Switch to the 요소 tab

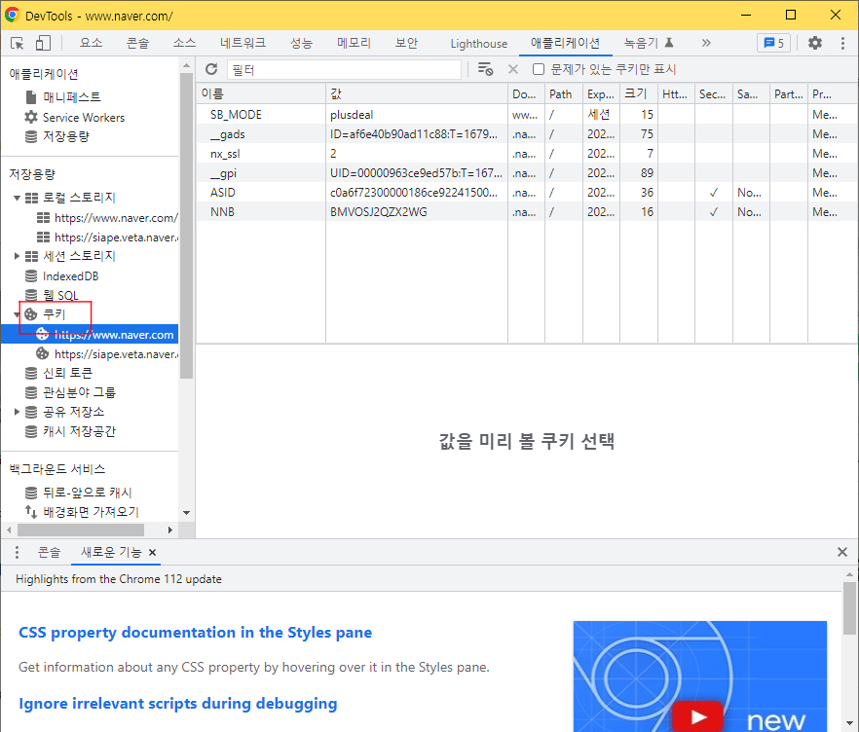pos(91,43)
